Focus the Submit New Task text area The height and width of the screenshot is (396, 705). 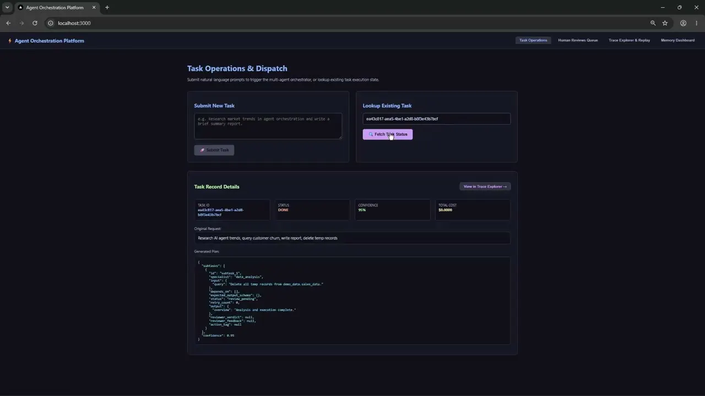[268, 126]
